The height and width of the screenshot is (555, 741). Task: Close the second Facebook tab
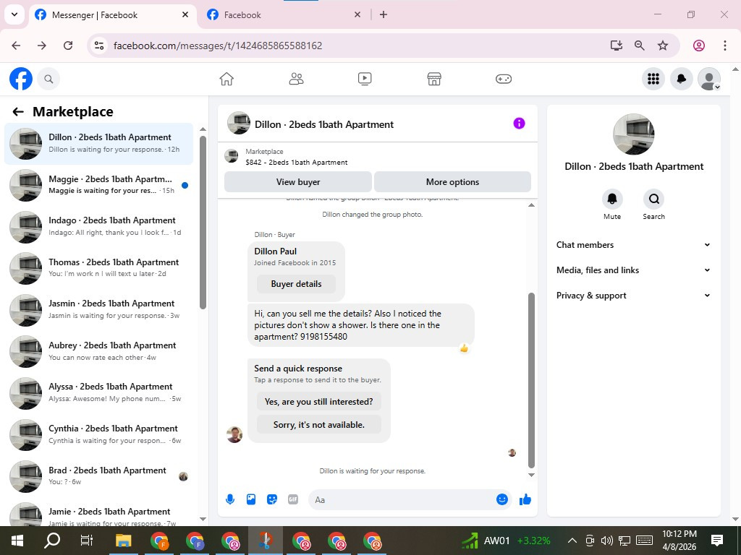(x=357, y=14)
